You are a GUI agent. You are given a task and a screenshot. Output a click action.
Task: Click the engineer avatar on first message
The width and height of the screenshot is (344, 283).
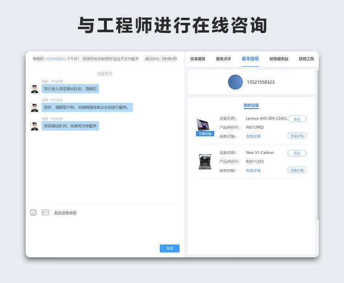(35, 89)
